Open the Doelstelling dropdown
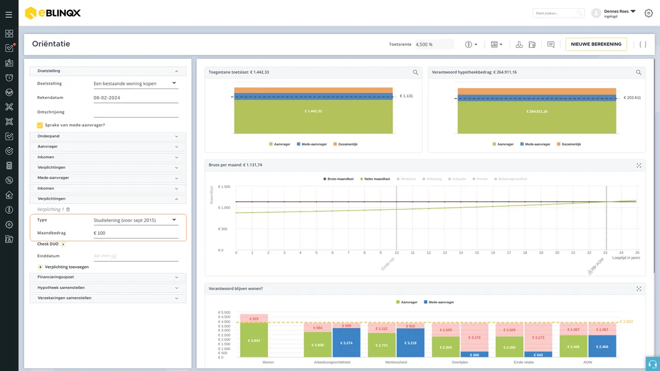Image resolution: width=660 pixels, height=371 pixels. click(136, 84)
